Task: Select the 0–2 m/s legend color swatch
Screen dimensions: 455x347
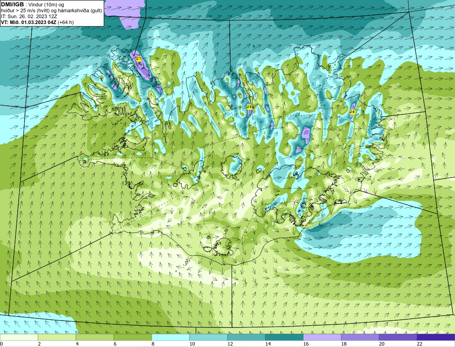Action: (x=19, y=337)
